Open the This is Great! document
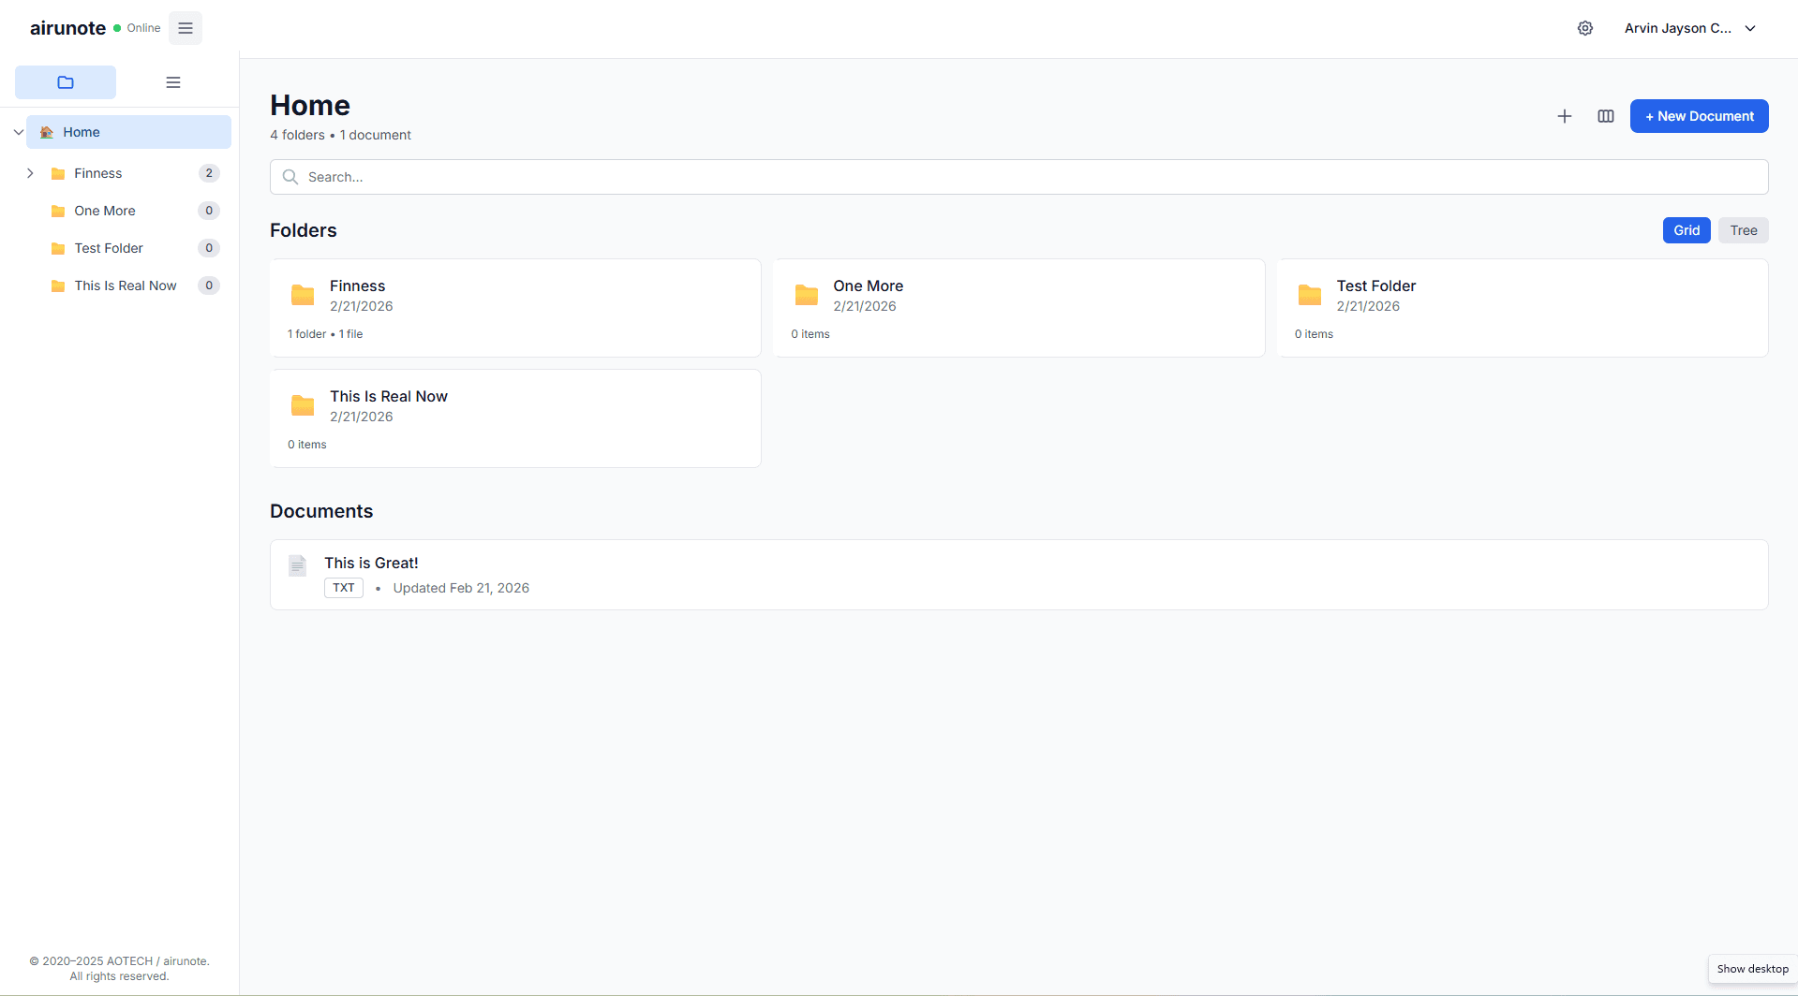The image size is (1798, 996). click(371, 563)
